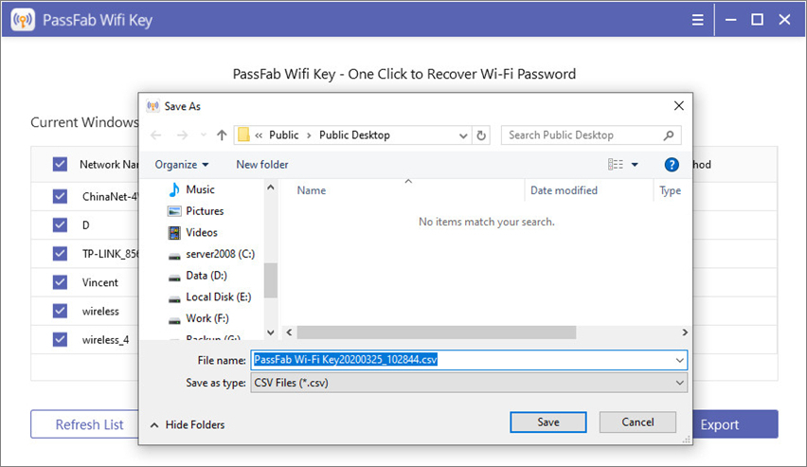The height and width of the screenshot is (467, 807).
Task: Click the Refresh address bar icon
Action: pos(481,135)
